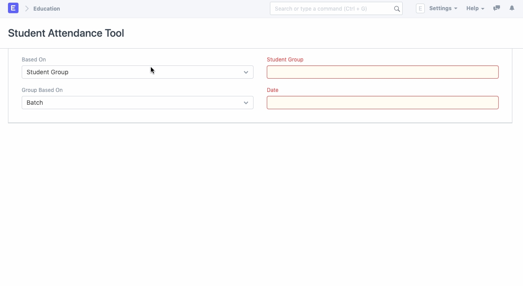Image resolution: width=523 pixels, height=286 pixels.
Task: Click the red Student Group label
Action: click(x=285, y=60)
